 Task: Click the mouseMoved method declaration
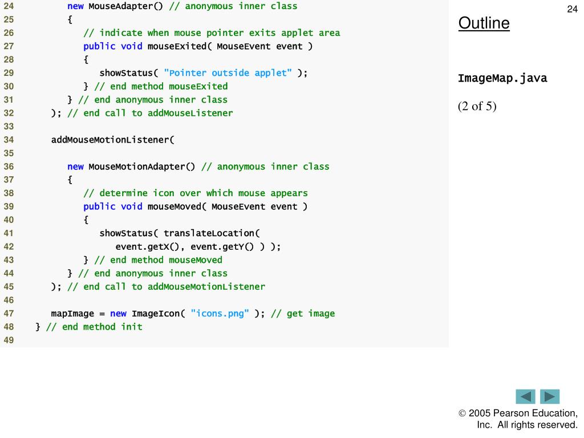coord(195,206)
